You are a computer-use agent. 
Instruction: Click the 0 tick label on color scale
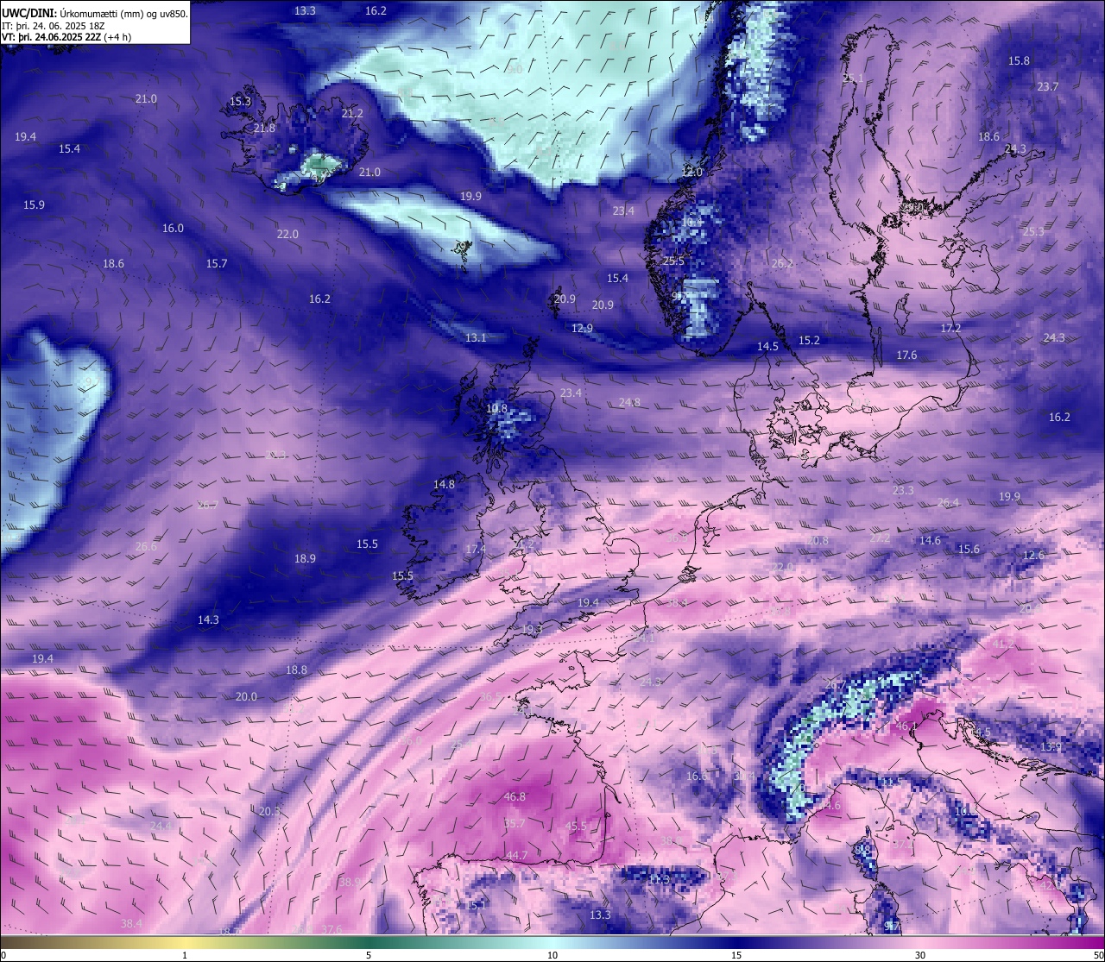[x=3, y=955]
